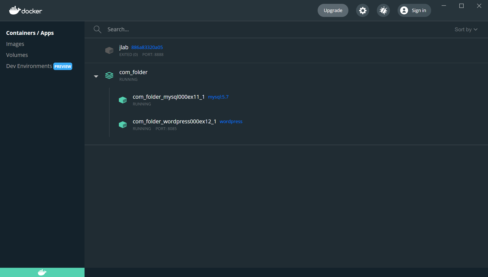488x277 pixels.
Task: Select com_folder_mysql000ex11_1 container name
Action: click(x=169, y=97)
